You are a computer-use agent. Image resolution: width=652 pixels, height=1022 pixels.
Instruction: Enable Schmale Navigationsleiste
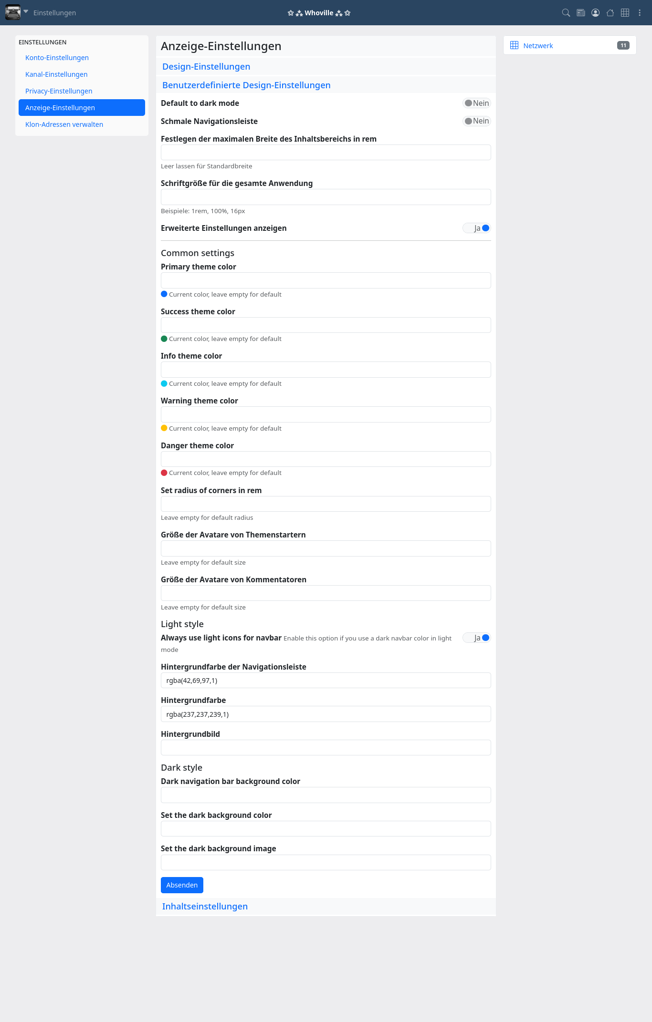476,121
